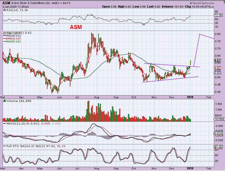Click the red ASM annotation text
This screenshot has height=171, width=225.
pos(76,27)
